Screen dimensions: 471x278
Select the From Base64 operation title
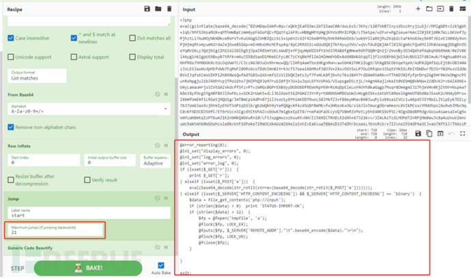pyautogui.click(x=20, y=94)
